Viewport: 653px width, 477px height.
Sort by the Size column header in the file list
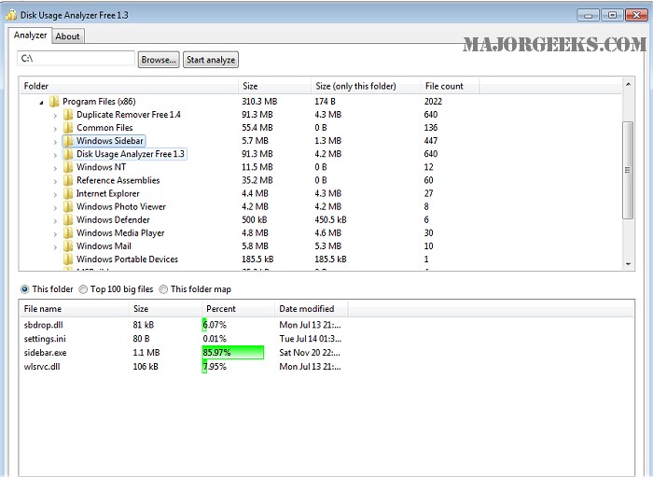point(165,309)
